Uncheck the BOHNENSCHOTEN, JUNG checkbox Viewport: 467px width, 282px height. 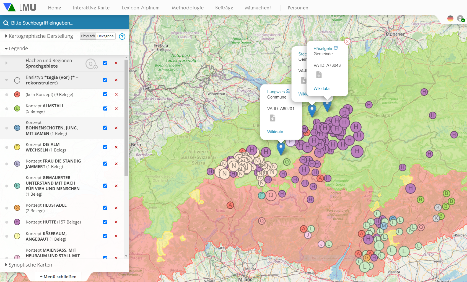[105, 128]
